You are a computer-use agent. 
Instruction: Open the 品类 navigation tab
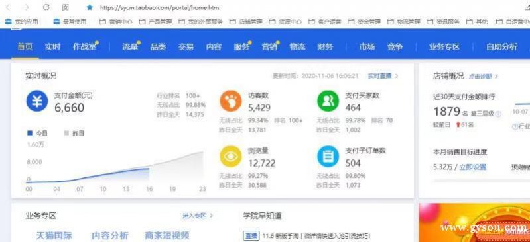[x=158, y=47]
